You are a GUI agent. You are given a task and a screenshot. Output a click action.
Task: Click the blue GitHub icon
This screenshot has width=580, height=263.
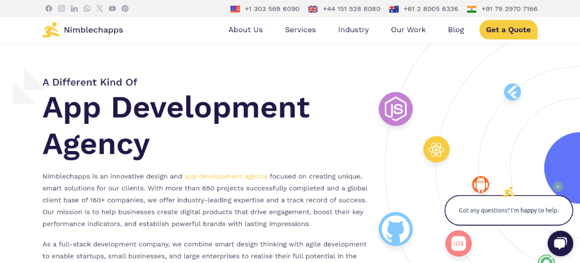point(395,229)
